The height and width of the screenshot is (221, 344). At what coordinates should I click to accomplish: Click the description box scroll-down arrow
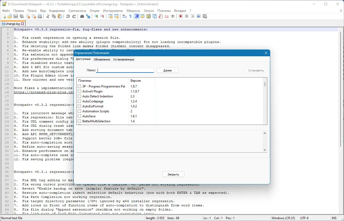265,150
